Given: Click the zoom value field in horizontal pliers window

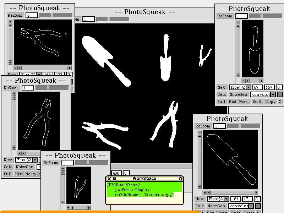Looking at the screenshot, I should pos(32,15).
